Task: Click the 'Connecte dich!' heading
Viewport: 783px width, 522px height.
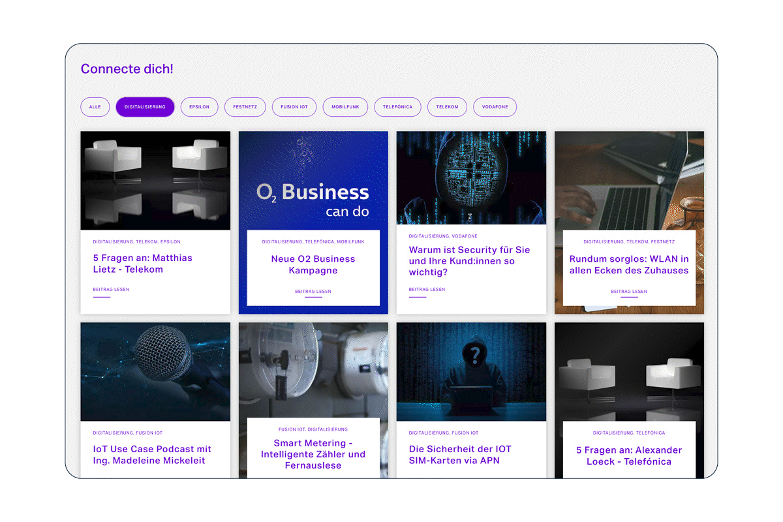Action: (127, 69)
